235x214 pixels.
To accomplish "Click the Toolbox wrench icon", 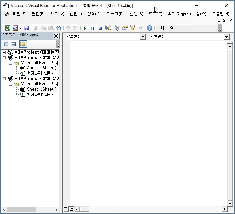I will tap(140, 28).
